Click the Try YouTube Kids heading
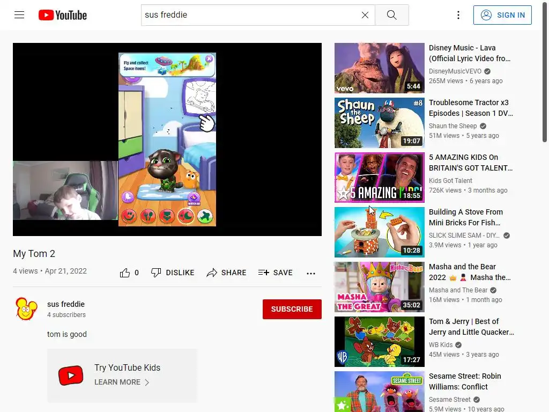Viewport: 549px width, 412px height. [127, 367]
